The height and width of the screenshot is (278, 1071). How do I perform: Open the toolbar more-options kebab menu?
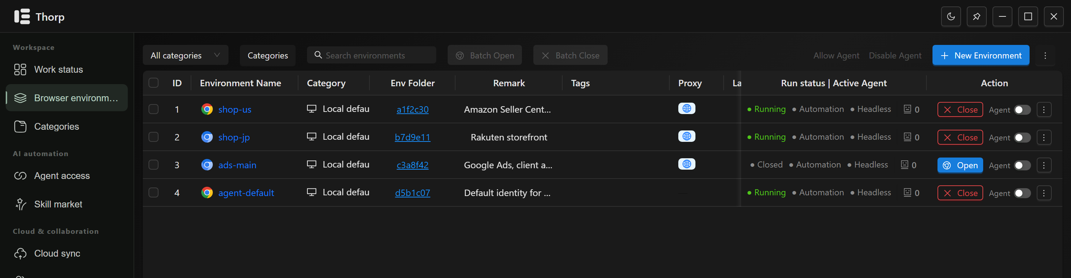pyautogui.click(x=1045, y=55)
